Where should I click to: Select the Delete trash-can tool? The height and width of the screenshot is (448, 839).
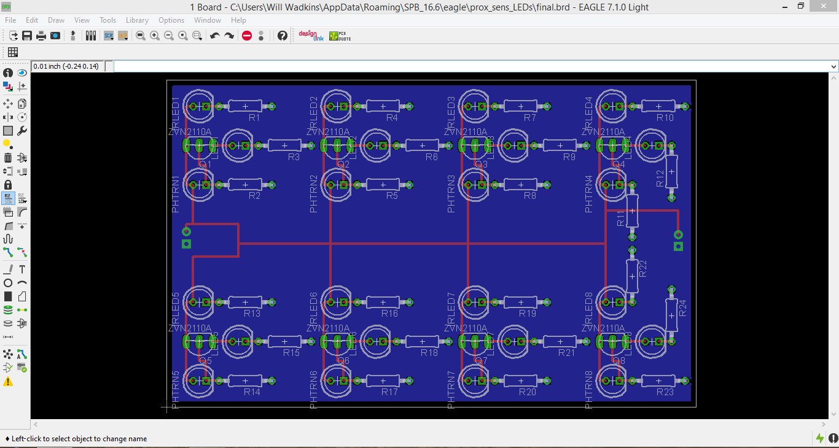[x=7, y=158]
